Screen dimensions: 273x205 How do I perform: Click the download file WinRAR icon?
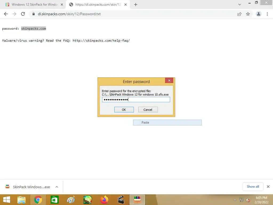(7, 187)
